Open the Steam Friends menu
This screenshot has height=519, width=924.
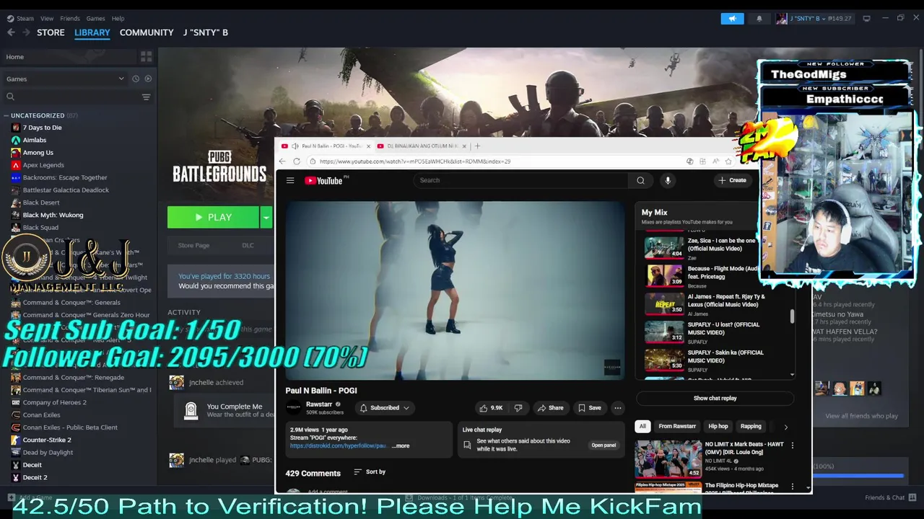(70, 18)
